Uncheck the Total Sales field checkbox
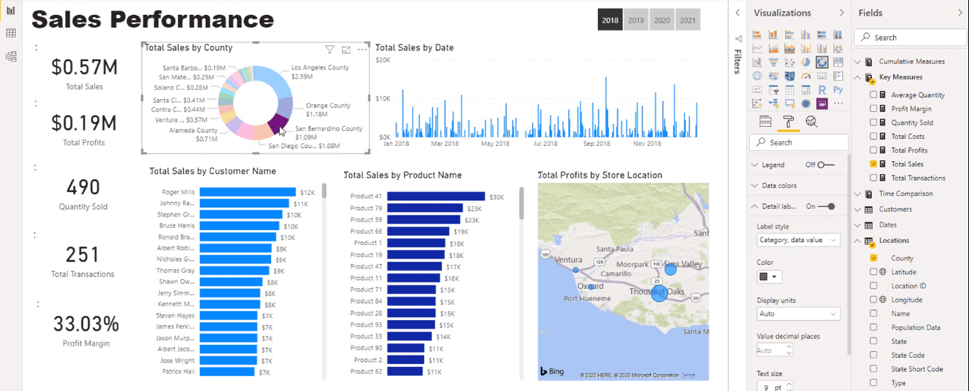Screen dimensions: 969x391 coord(874,164)
